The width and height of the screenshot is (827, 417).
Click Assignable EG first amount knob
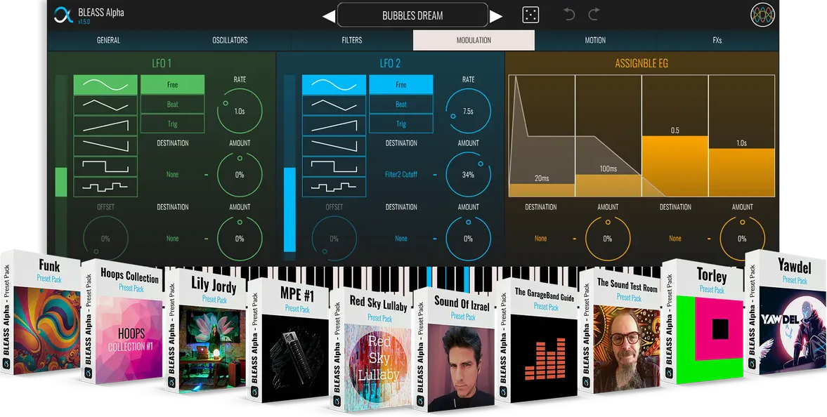(608, 238)
